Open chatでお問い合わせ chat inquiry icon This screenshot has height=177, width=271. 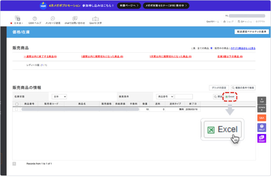pos(75,20)
